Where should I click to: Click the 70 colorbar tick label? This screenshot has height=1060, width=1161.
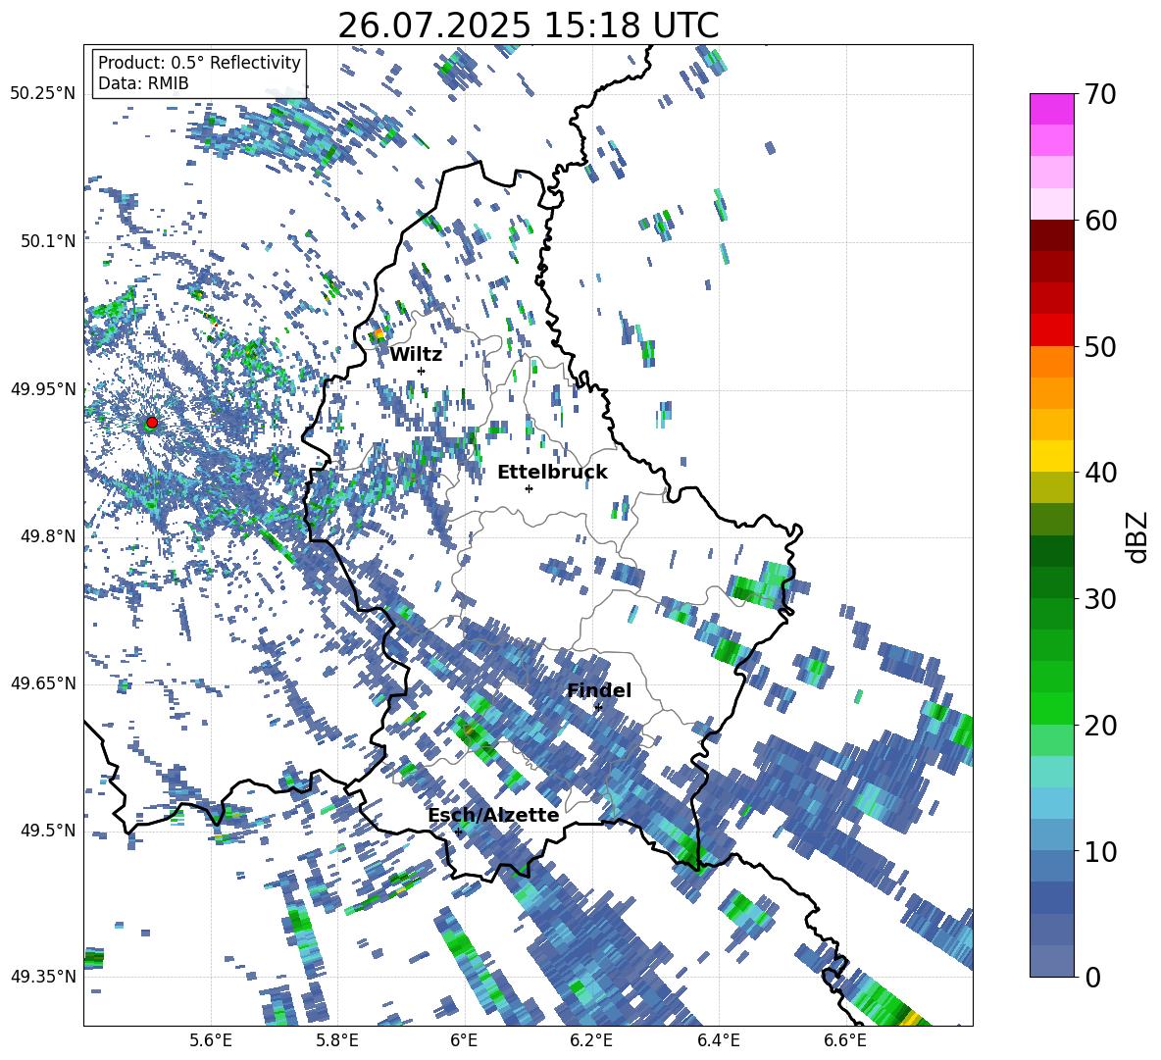1100,95
